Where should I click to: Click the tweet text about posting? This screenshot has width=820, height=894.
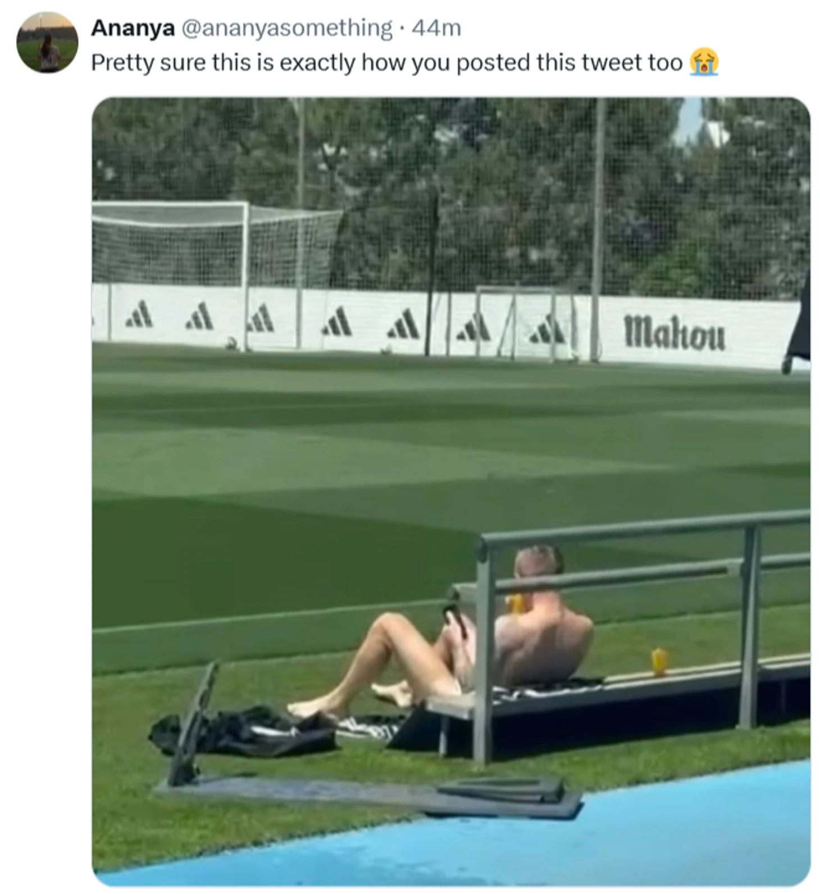[x=386, y=63]
